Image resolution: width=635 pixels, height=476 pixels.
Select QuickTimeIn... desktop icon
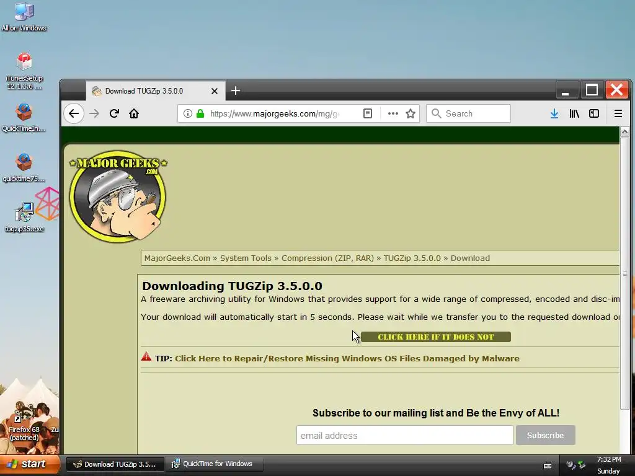coord(24,117)
